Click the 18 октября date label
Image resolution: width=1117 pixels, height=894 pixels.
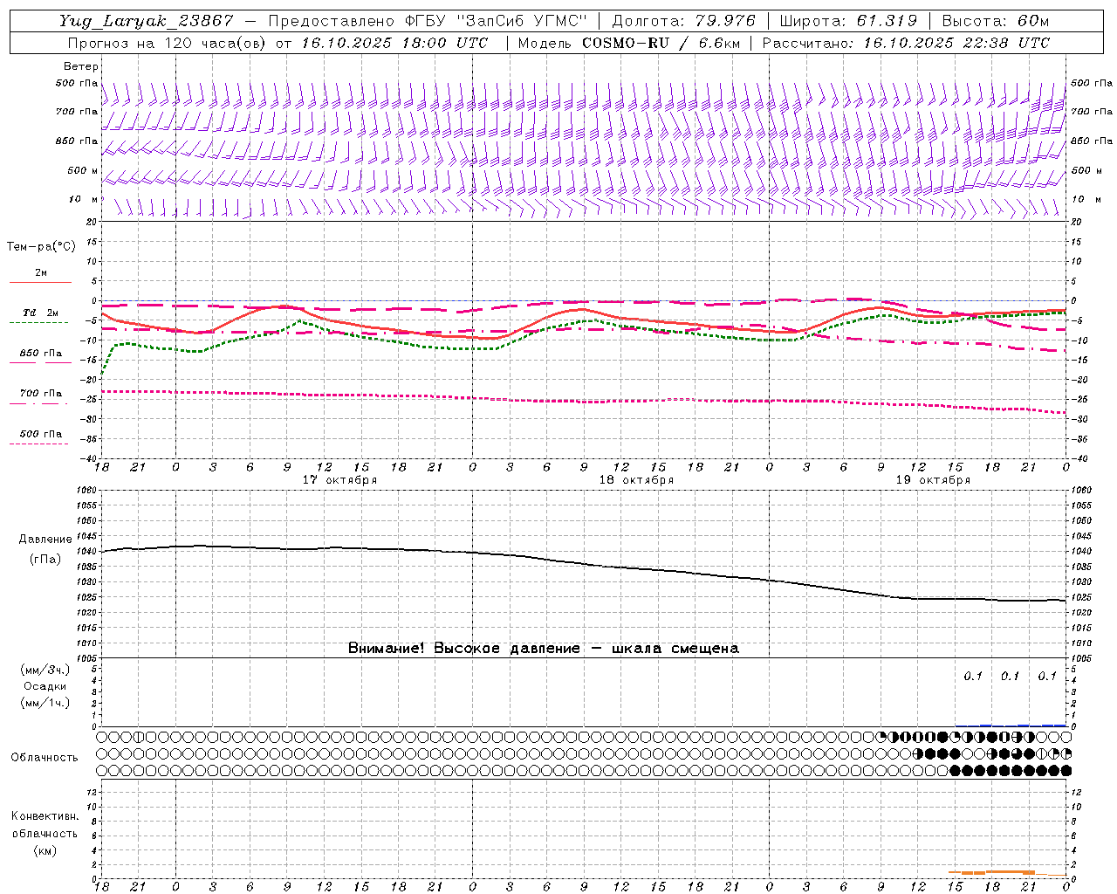click(636, 480)
